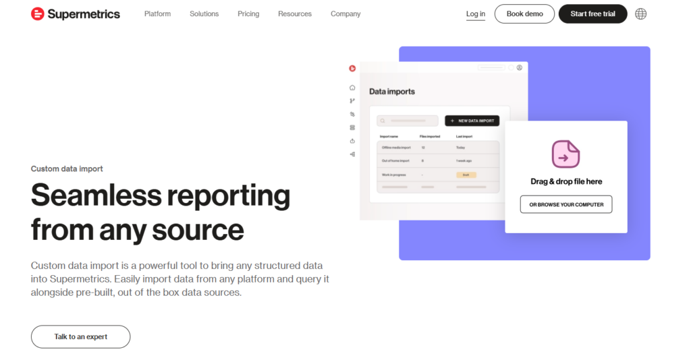
Task: Go to the Pricing page
Action: (x=248, y=14)
